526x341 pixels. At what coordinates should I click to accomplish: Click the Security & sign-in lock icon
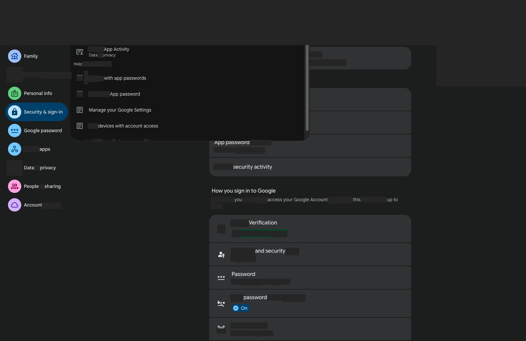[x=15, y=112]
